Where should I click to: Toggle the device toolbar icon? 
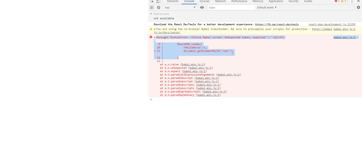coord(158,1)
